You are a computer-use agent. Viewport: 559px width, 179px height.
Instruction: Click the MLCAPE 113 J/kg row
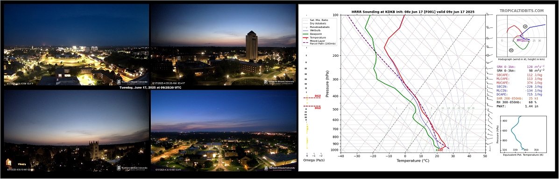[x=519, y=79]
